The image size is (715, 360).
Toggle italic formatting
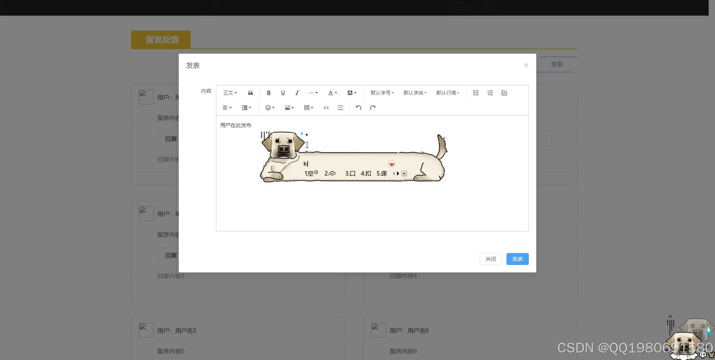tap(297, 93)
